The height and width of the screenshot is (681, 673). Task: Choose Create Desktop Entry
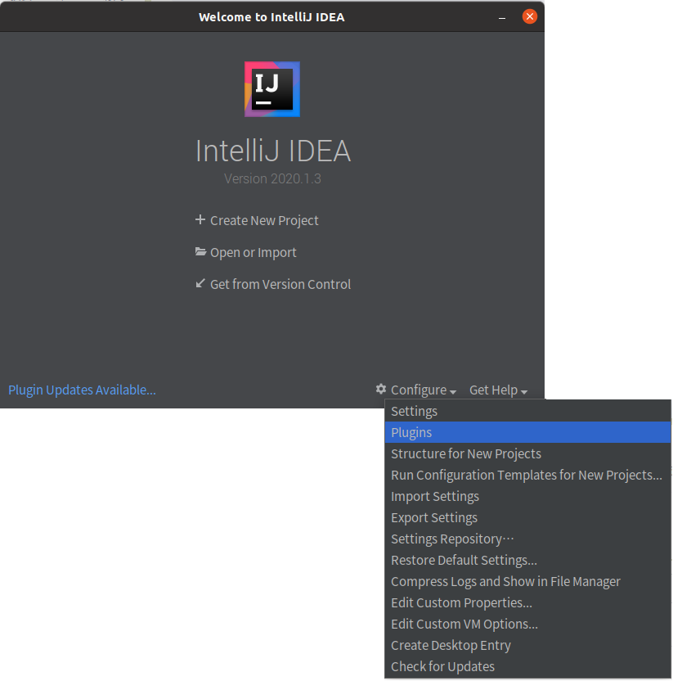pyautogui.click(x=527, y=645)
